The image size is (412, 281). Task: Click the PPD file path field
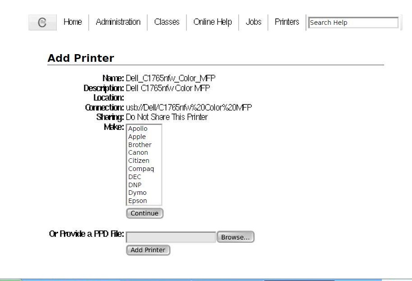(171, 237)
